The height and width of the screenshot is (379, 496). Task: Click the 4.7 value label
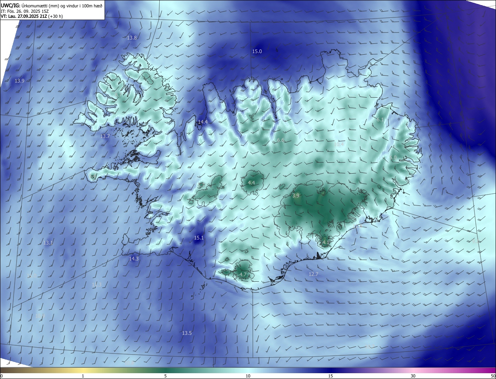(243, 274)
